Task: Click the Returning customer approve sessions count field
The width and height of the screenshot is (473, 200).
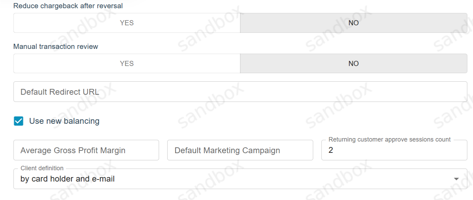Action: click(394, 150)
